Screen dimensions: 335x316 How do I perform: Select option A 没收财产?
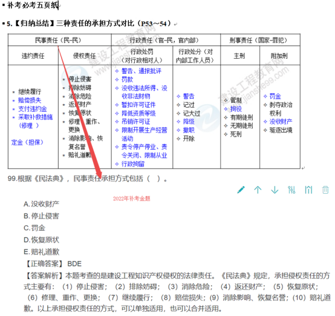41,204
